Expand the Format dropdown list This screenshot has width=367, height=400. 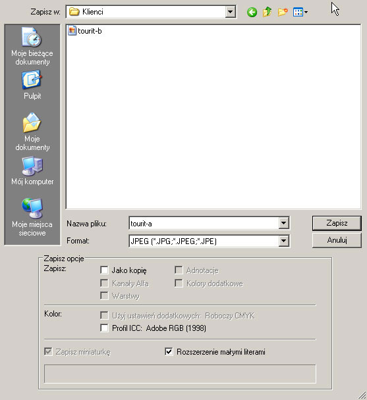coord(283,241)
